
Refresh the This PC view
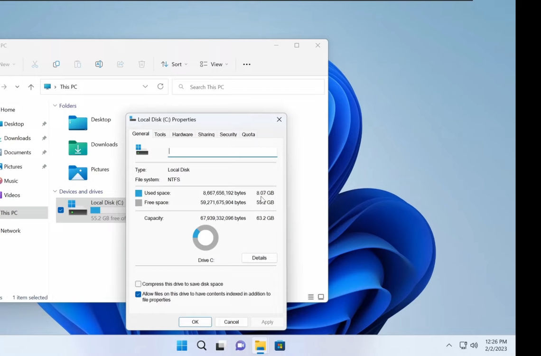tap(160, 86)
